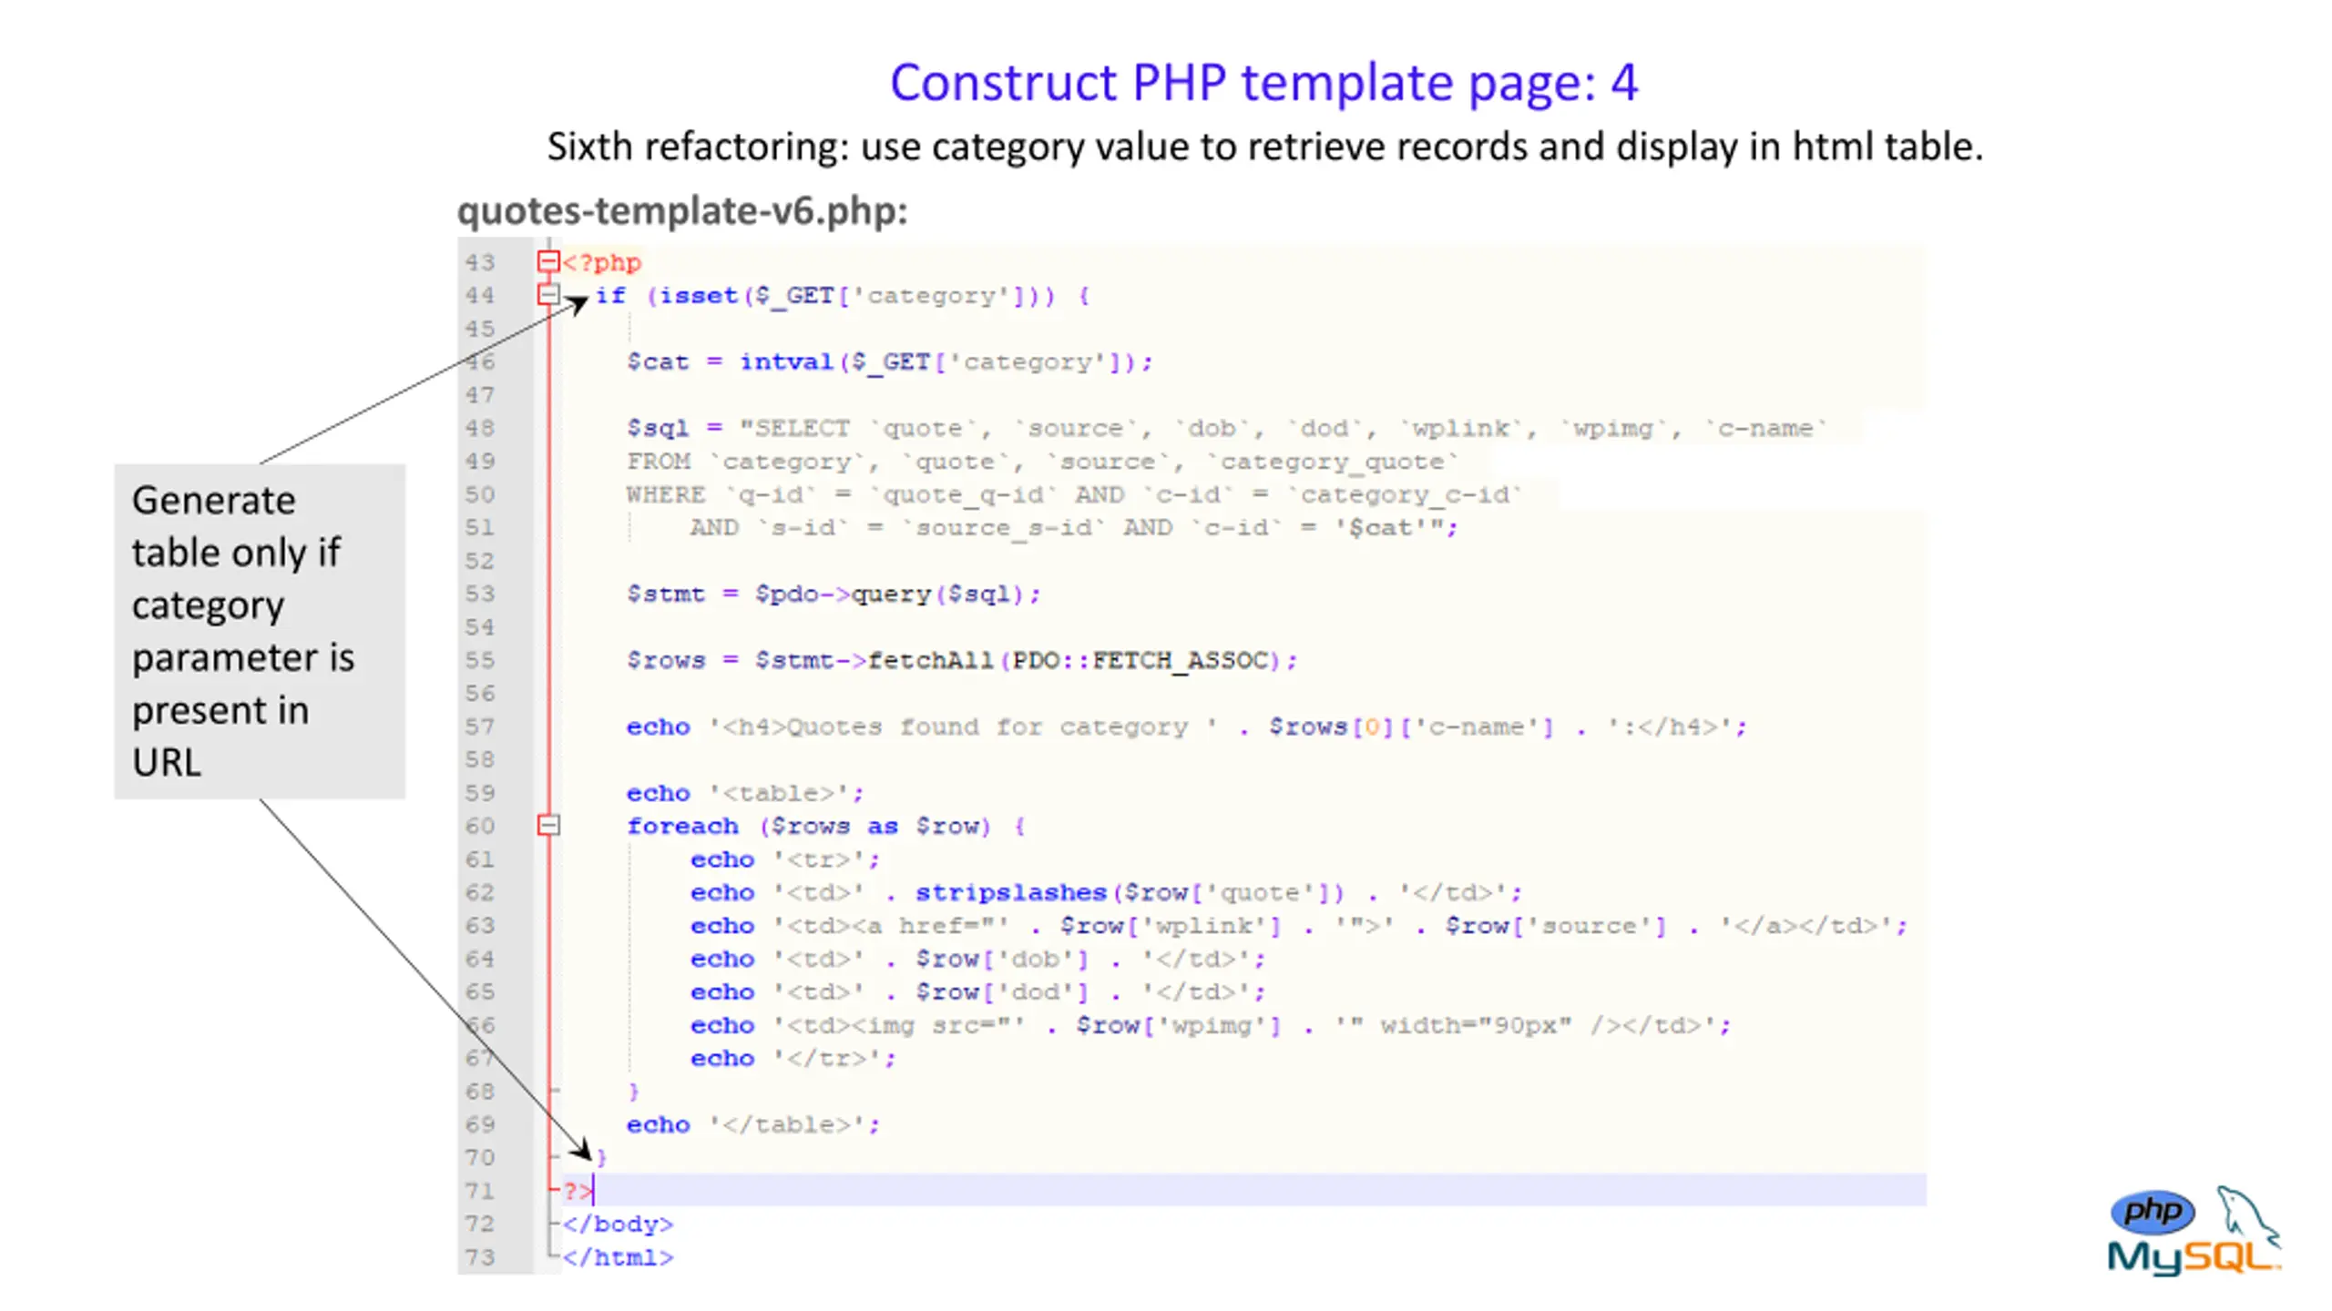2332x1311 pixels.
Task: Click arrowhead pointing at the if statement
Action: (578, 302)
